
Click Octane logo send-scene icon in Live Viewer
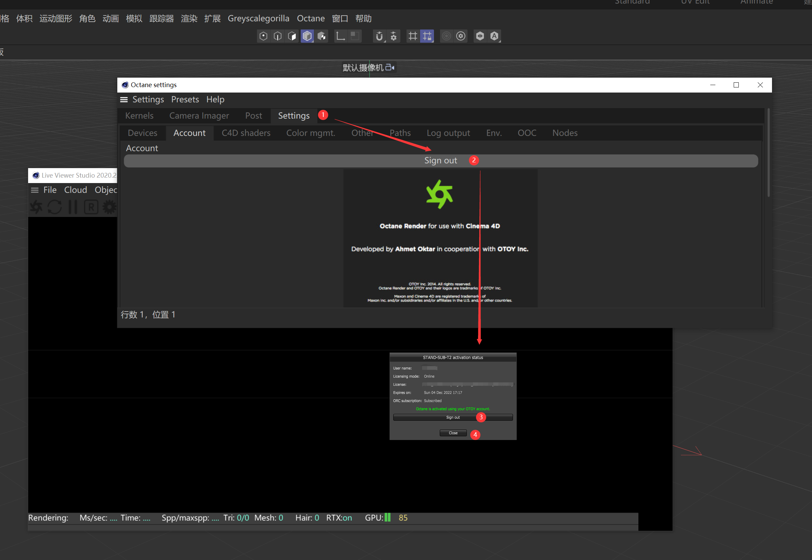coord(36,207)
